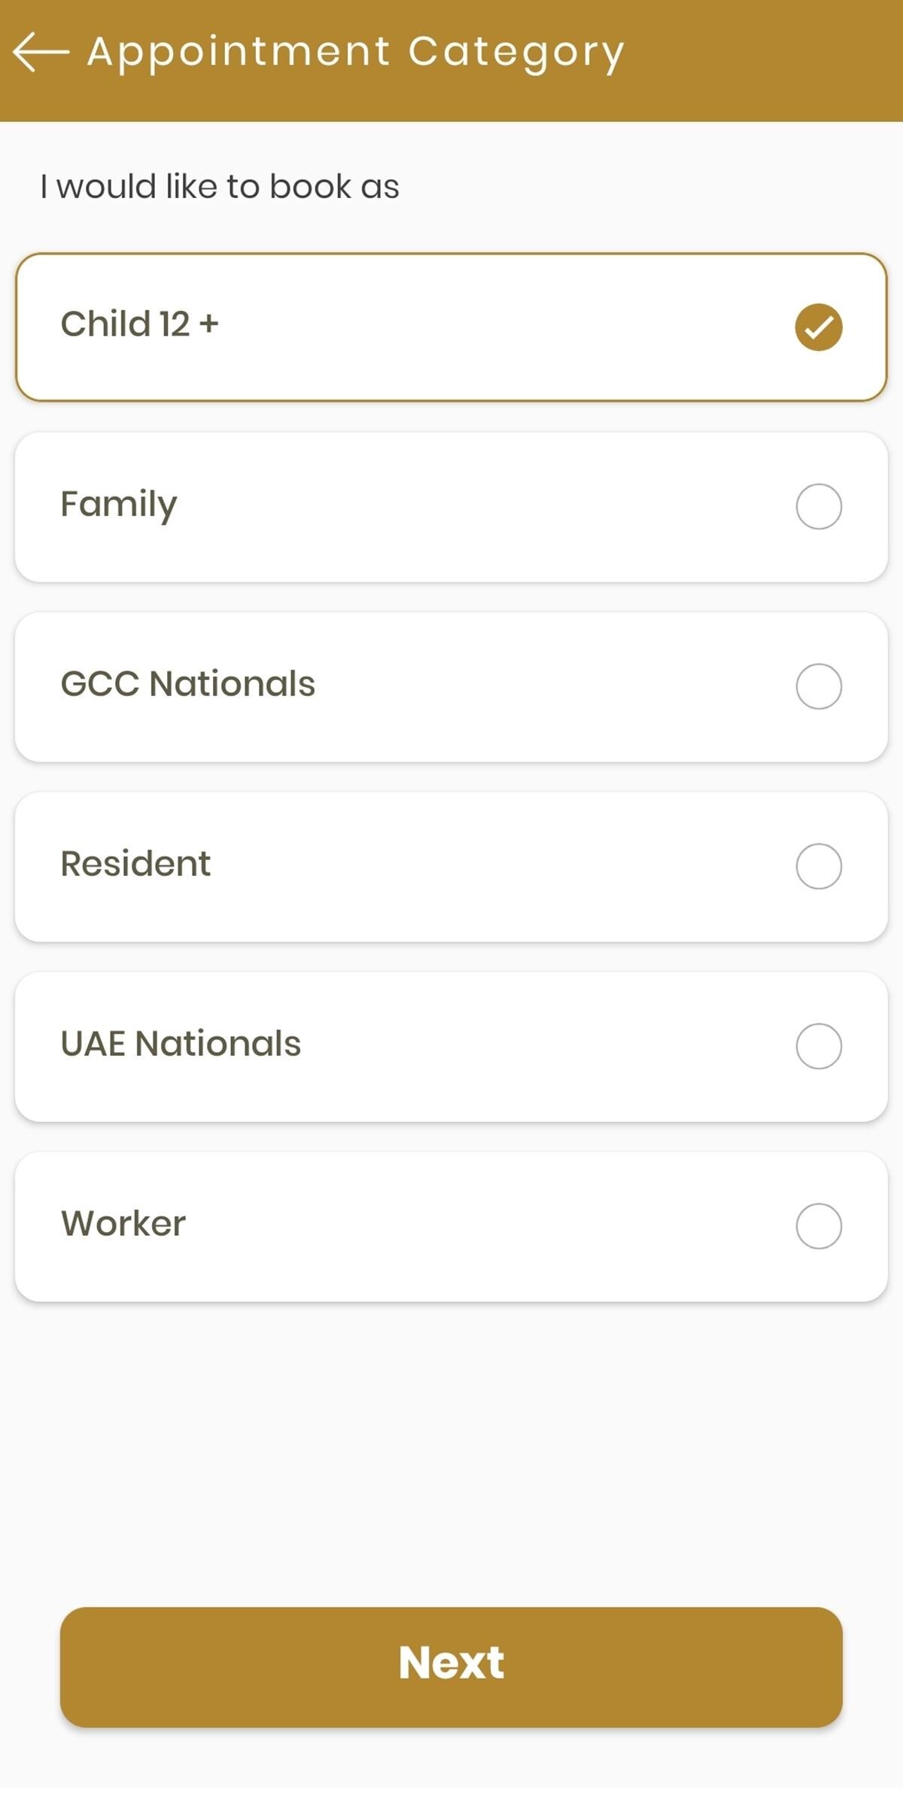Viewport: 903px width, 1793px height.
Task: Tap the back arrow in the header
Action: coord(41,52)
